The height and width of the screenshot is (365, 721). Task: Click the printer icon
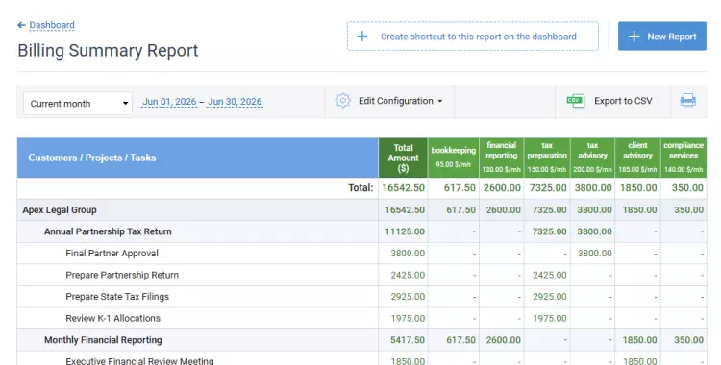pyautogui.click(x=688, y=101)
